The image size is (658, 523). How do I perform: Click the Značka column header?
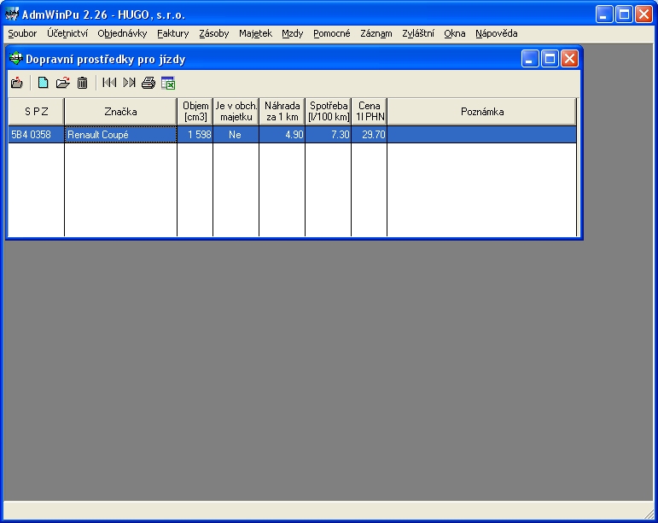[x=121, y=112]
